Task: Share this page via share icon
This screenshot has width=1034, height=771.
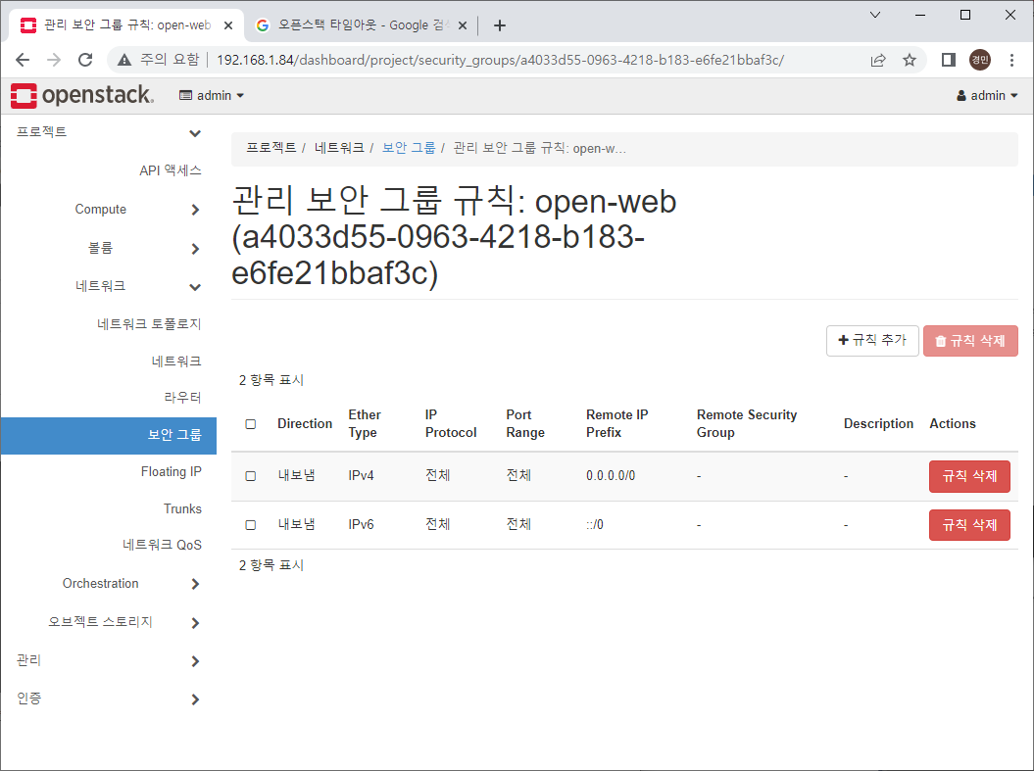Action: click(x=878, y=60)
